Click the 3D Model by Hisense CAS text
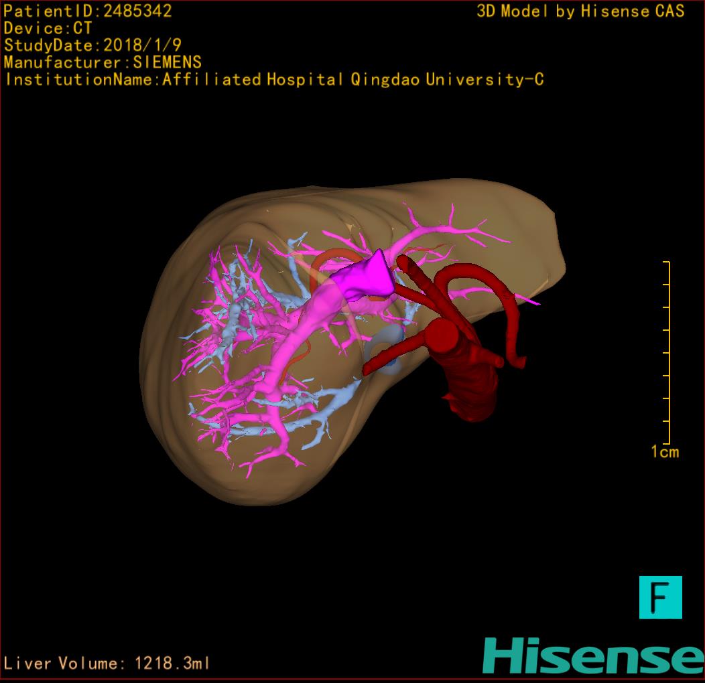Image resolution: width=705 pixels, height=683 pixels. tap(580, 11)
